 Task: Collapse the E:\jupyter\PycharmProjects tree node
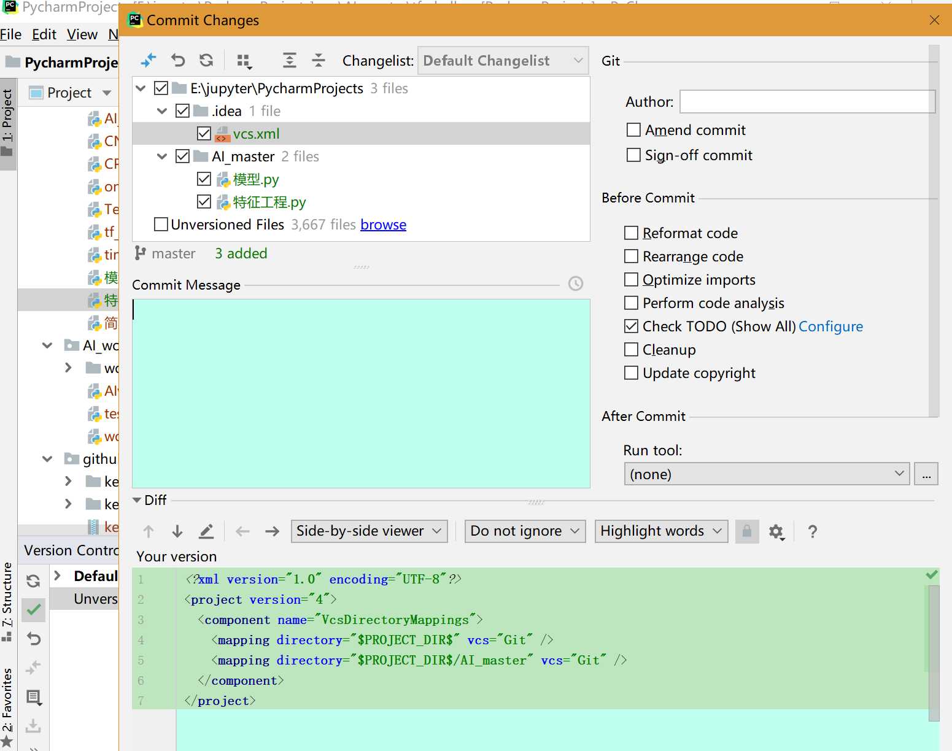coord(141,88)
